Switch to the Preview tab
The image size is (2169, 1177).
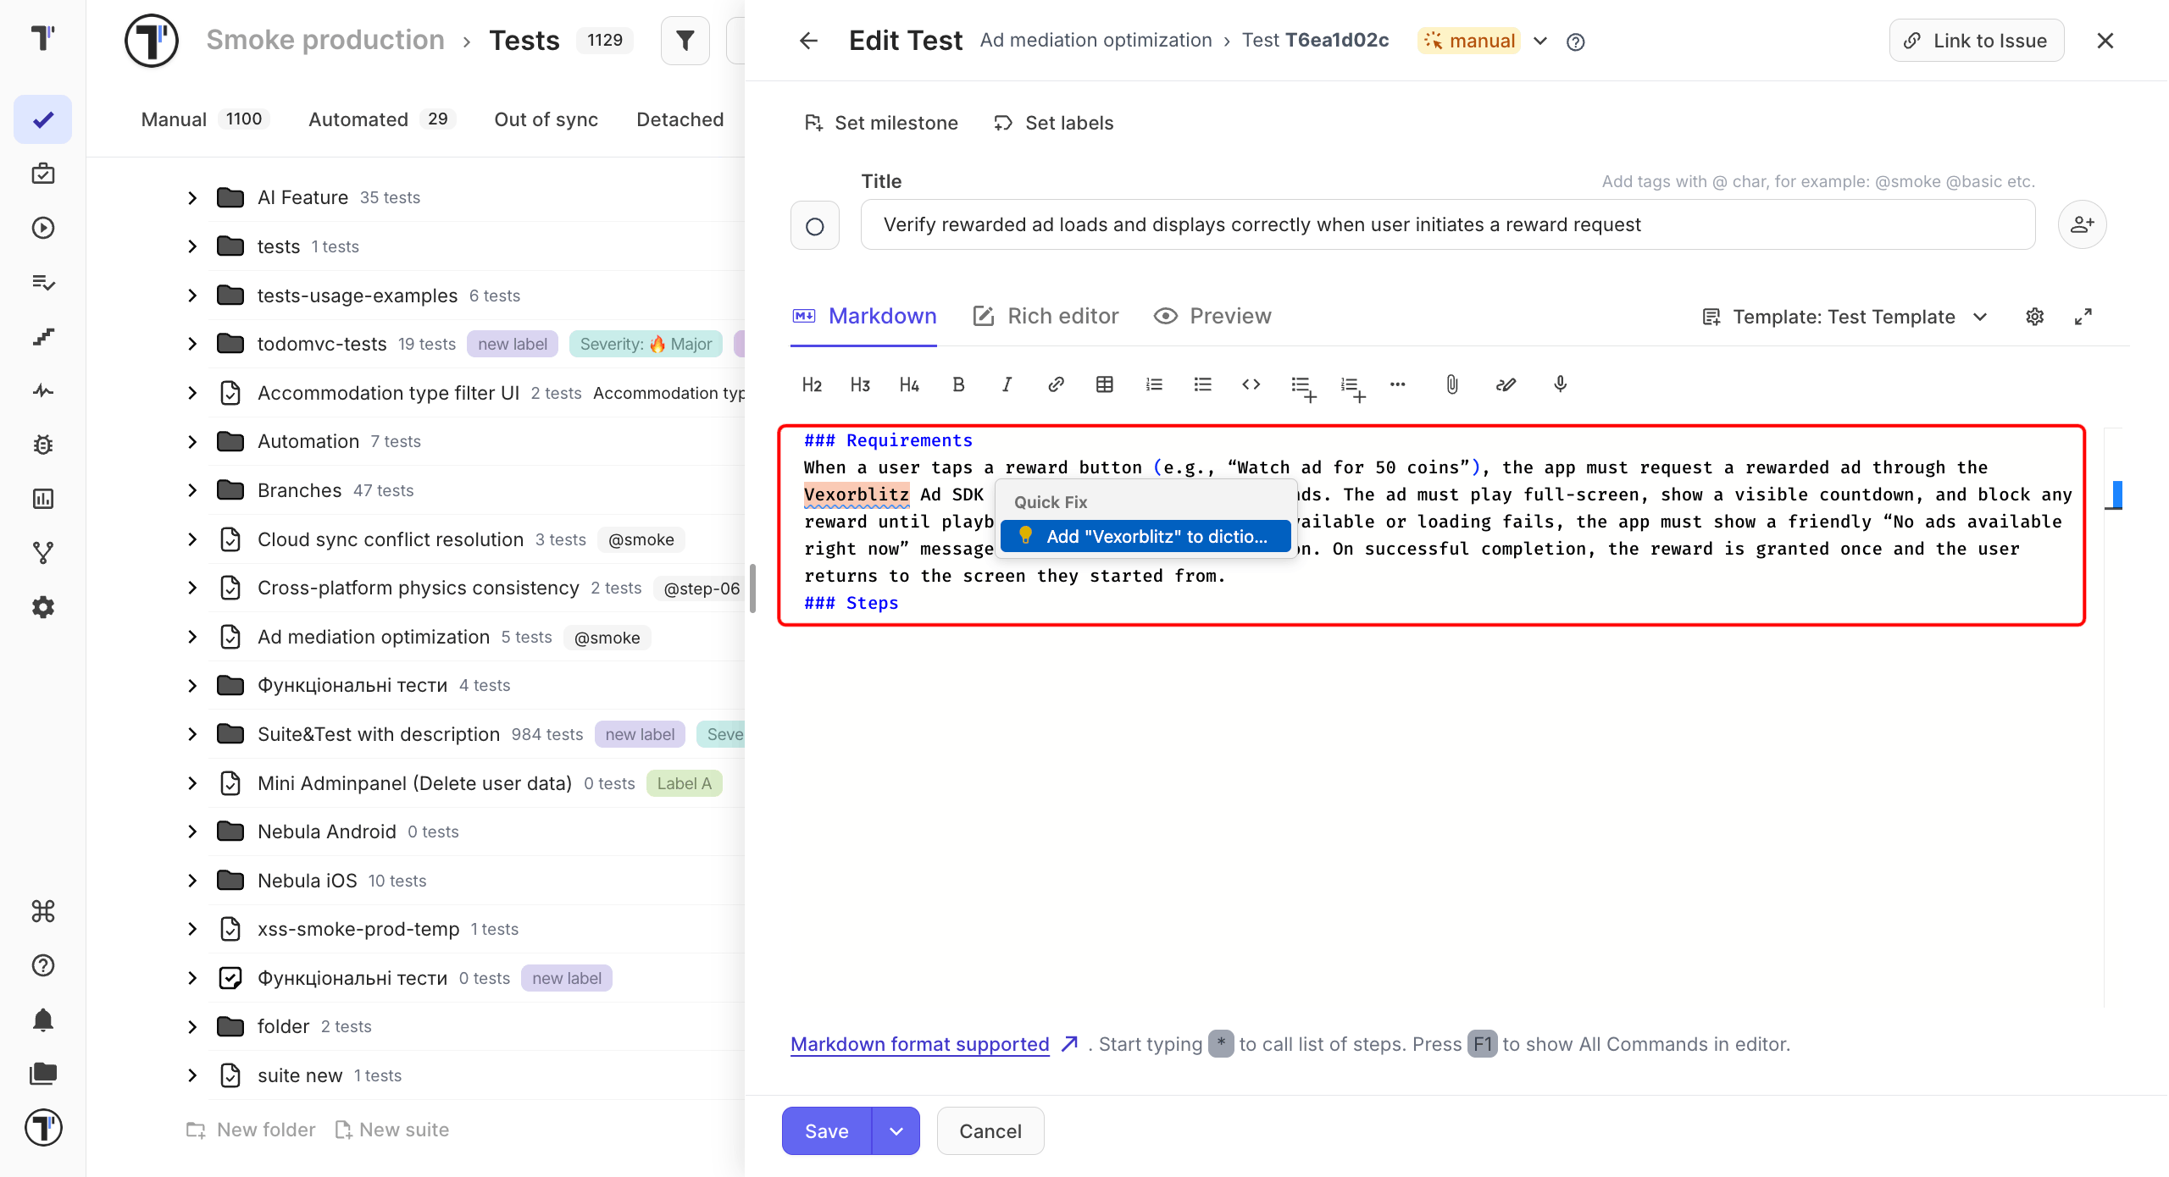pyautogui.click(x=1212, y=317)
